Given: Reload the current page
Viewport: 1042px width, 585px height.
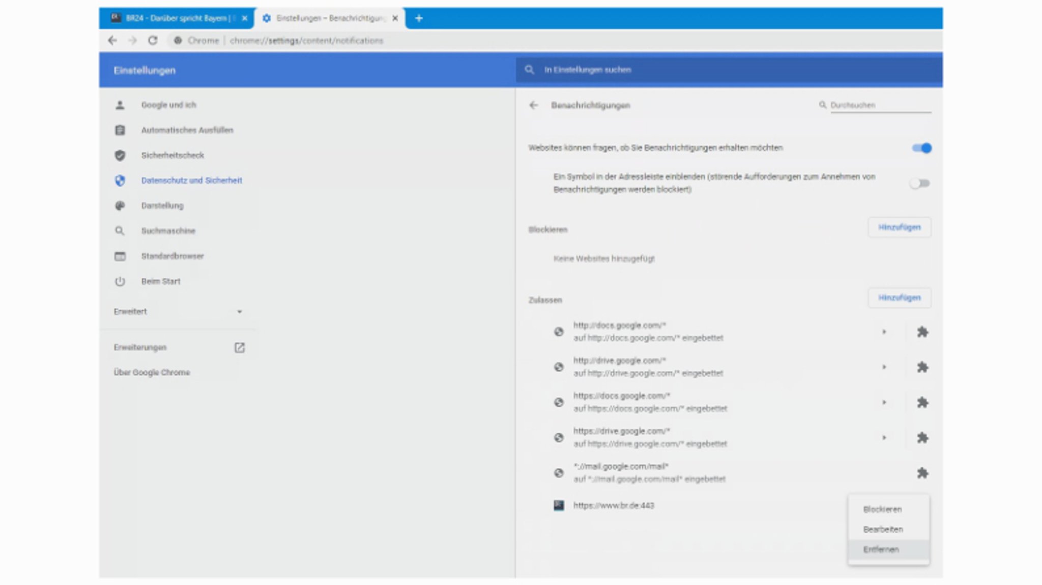Looking at the screenshot, I should coord(153,40).
